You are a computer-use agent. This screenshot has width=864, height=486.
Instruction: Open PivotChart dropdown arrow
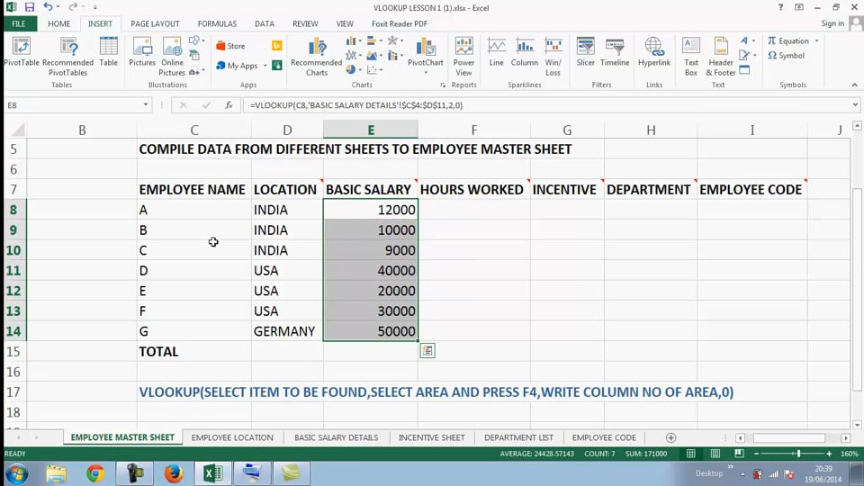point(426,73)
